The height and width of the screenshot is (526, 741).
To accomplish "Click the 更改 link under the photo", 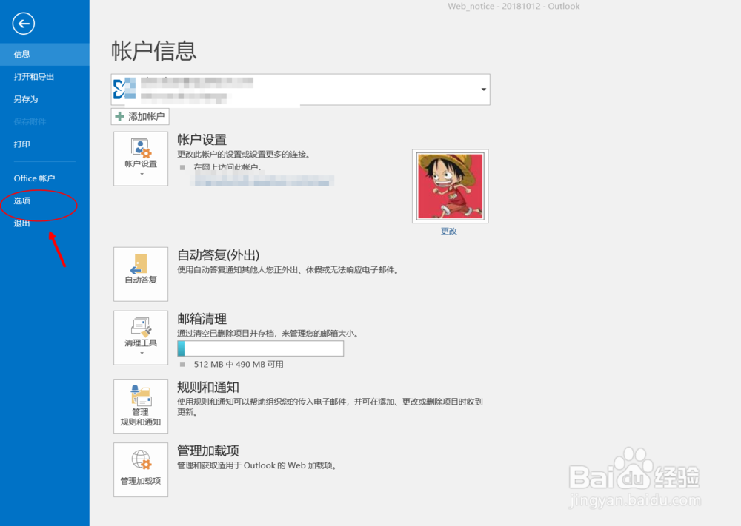I will click(449, 231).
